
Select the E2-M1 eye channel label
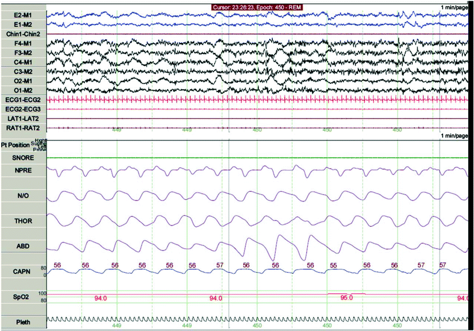(x=23, y=15)
